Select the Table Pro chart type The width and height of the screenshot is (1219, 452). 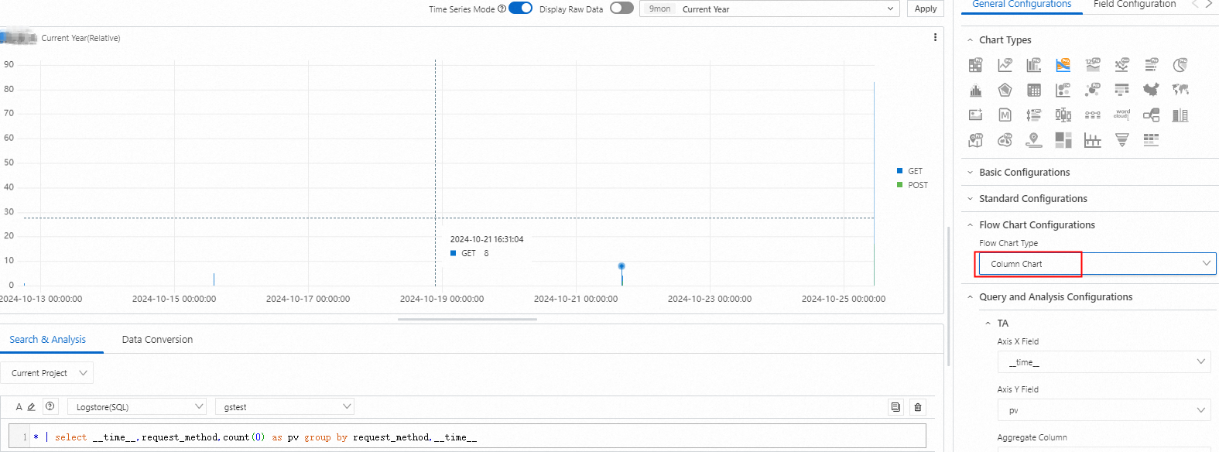[x=975, y=65]
